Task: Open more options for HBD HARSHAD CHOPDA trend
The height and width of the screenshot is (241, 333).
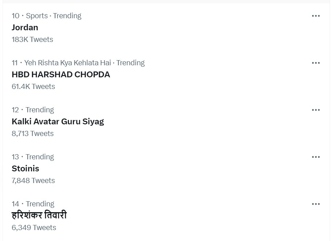Action: [315, 63]
